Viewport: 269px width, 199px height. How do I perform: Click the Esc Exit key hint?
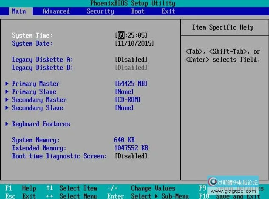tap(20, 196)
